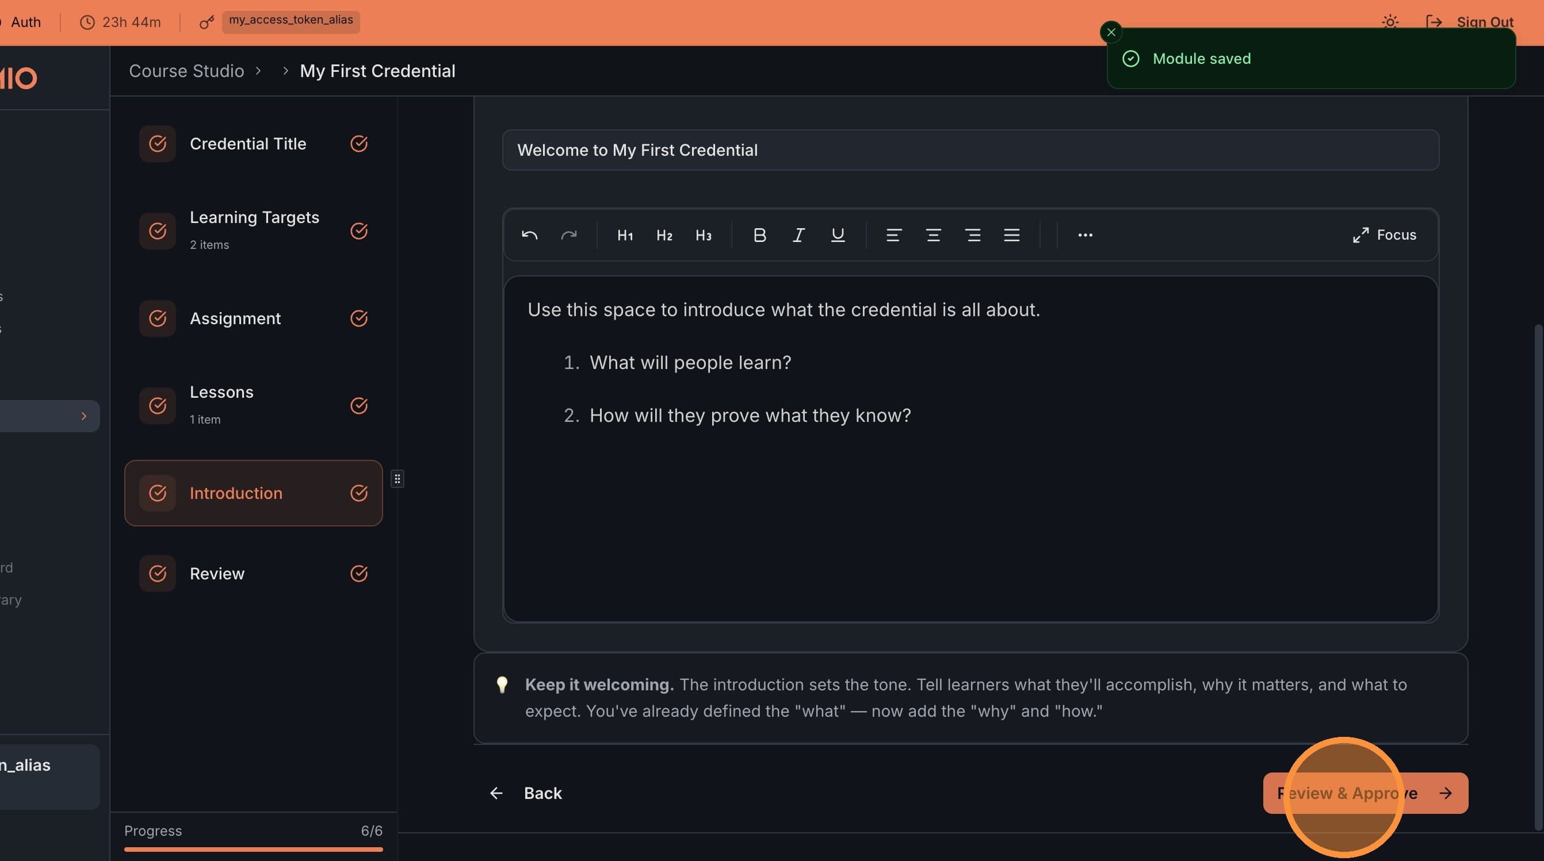The image size is (1544, 861).
Task: Click the Back button
Action: (x=526, y=793)
